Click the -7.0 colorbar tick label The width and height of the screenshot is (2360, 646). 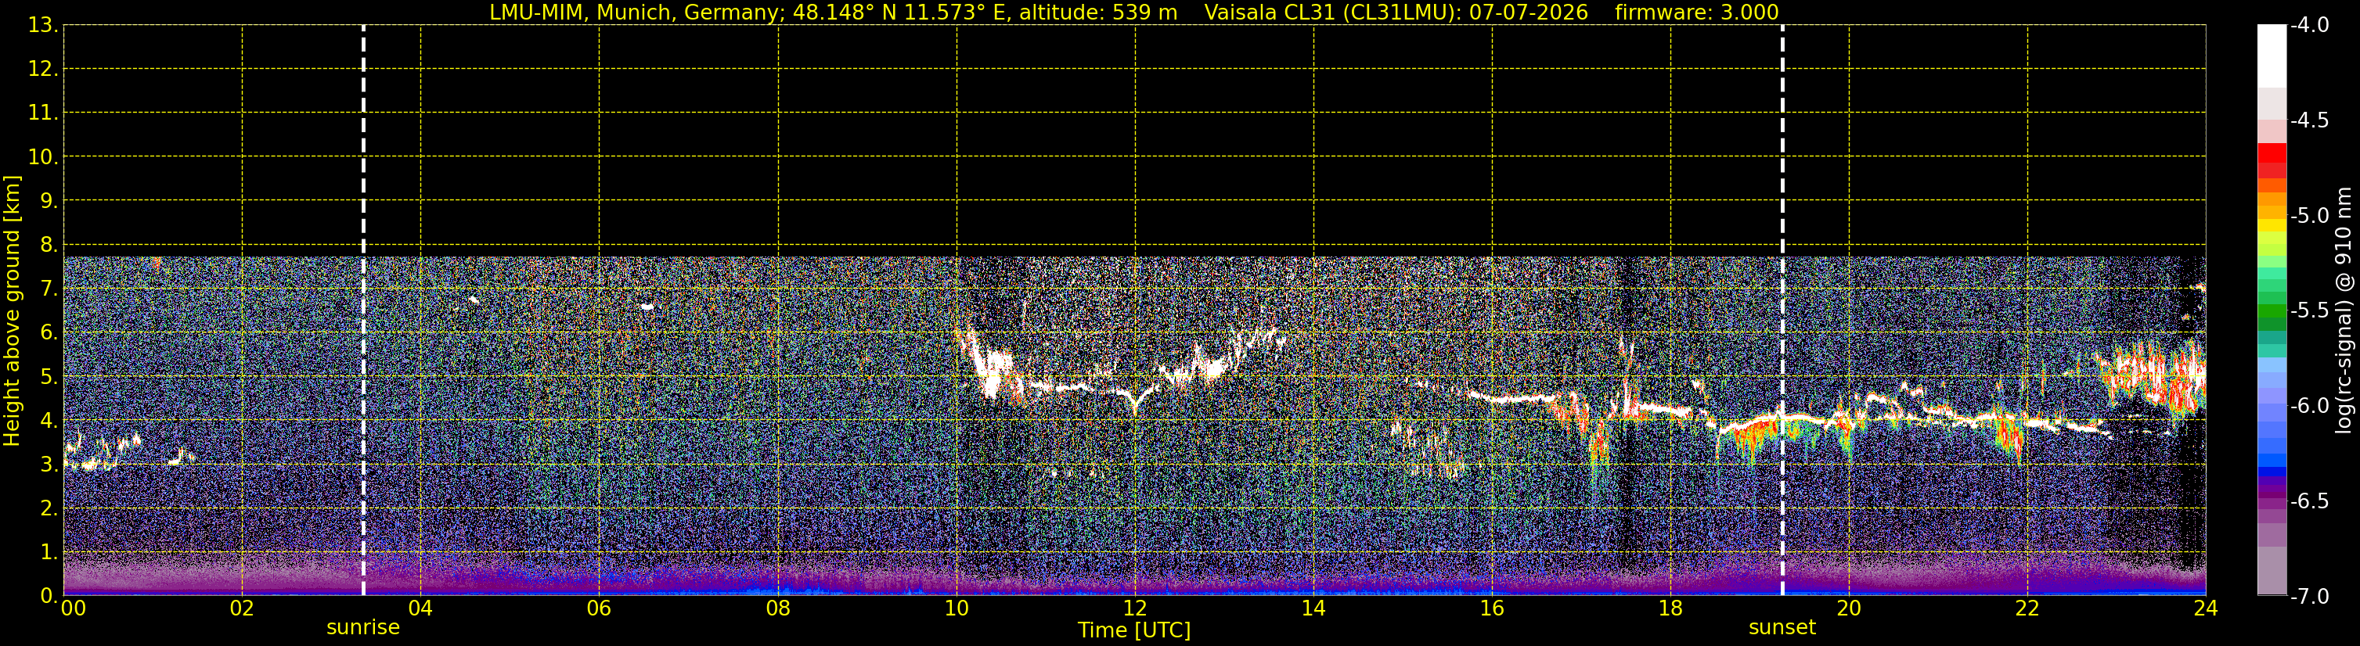coord(2308,597)
